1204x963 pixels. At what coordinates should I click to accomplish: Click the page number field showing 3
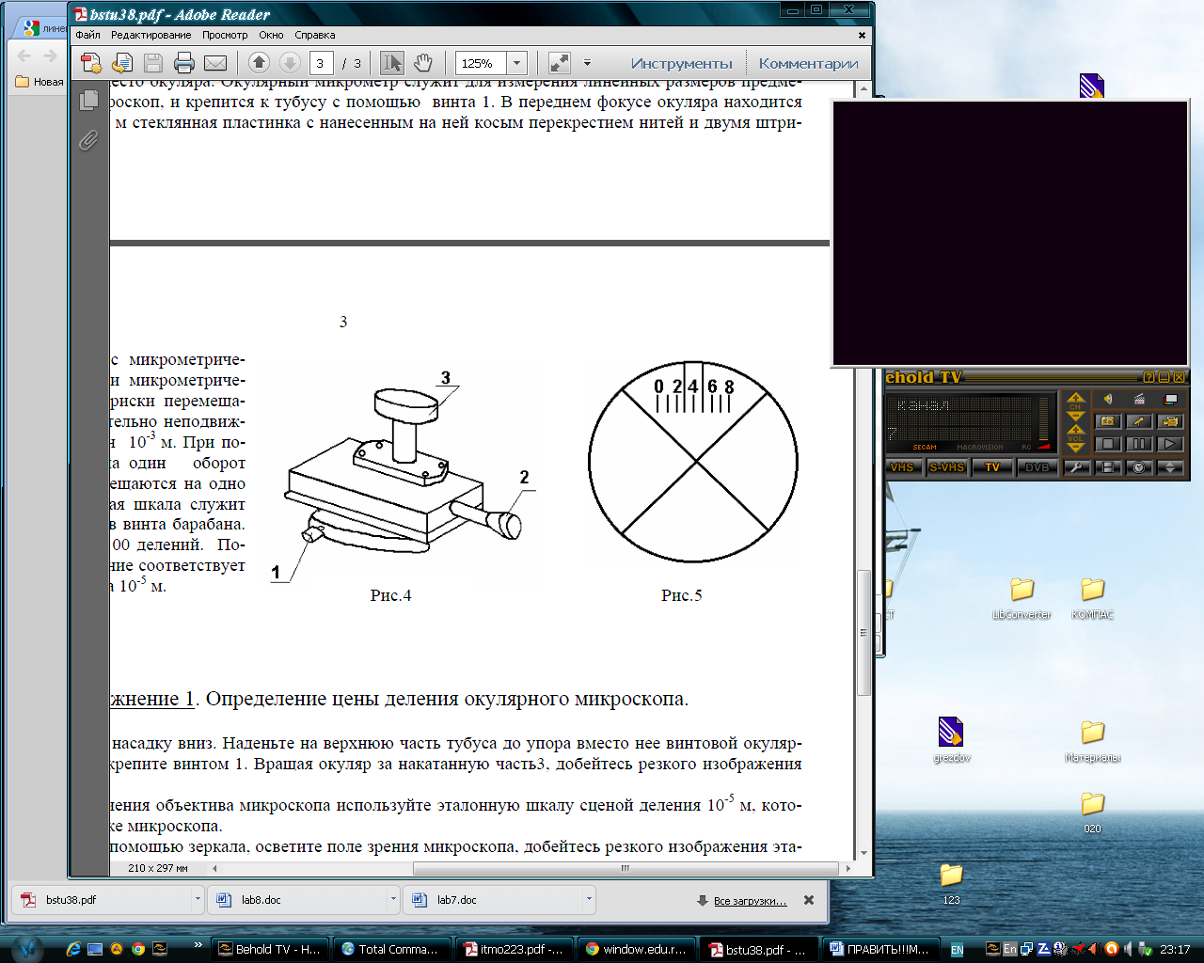[x=321, y=63]
